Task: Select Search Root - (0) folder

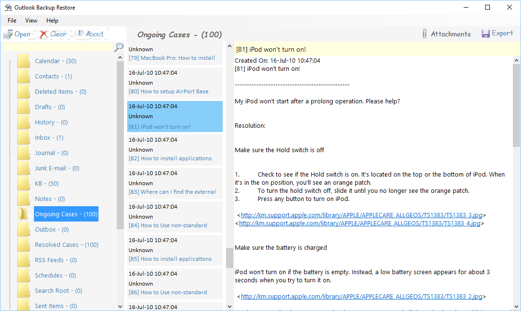Action: [x=58, y=290]
